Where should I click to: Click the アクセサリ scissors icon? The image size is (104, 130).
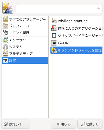point(5,40)
